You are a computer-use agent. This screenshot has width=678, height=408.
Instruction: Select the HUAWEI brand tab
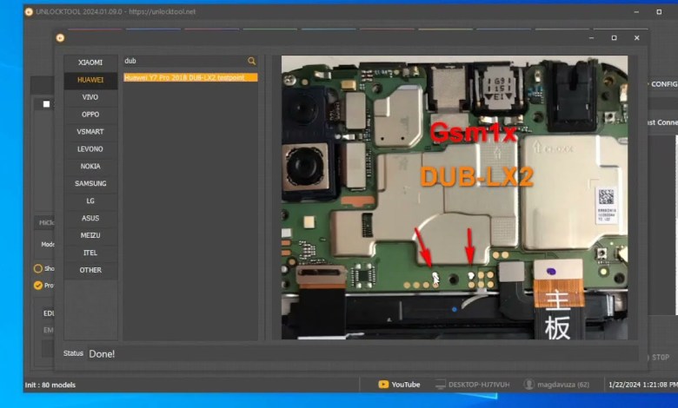click(x=90, y=80)
